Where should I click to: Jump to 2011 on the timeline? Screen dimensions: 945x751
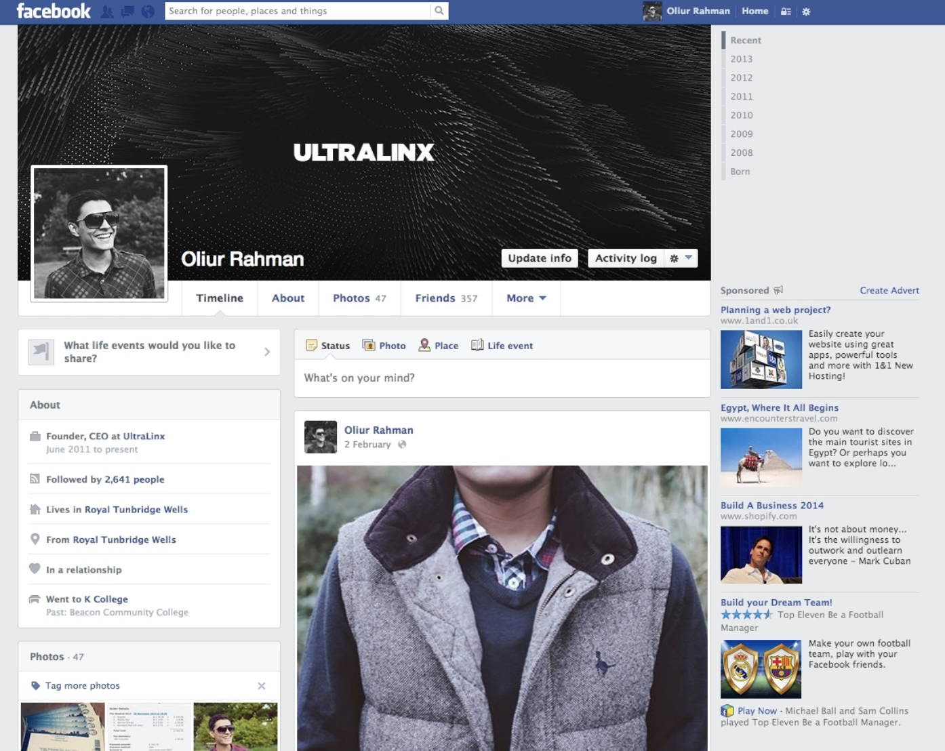[x=741, y=96]
